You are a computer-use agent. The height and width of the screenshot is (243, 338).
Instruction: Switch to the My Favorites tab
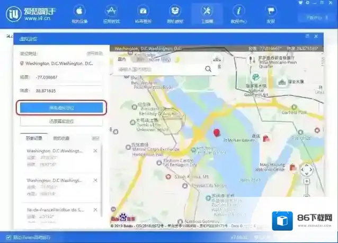point(60,138)
